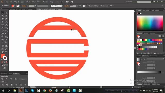The height and width of the screenshot is (93, 165).
Task: Select the Type tool
Action: [3, 22]
